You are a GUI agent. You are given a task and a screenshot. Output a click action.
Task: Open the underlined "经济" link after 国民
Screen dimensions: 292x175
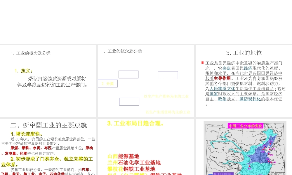click(x=248, y=68)
